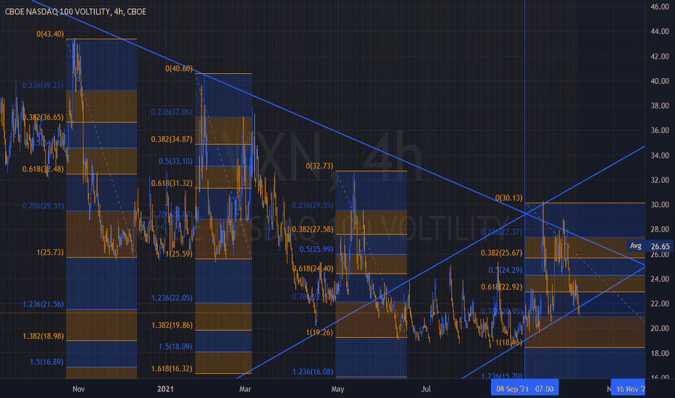
Task: Select the 1.5(16.89) extension label
Action: coord(46,362)
